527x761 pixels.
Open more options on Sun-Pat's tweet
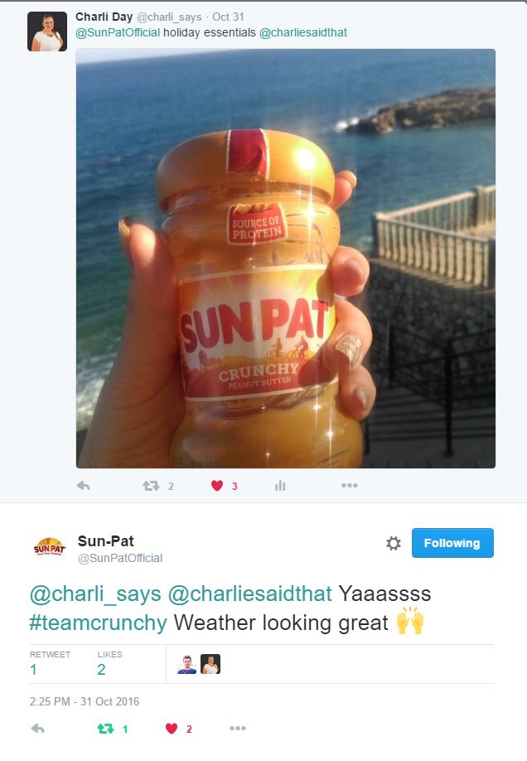[238, 728]
